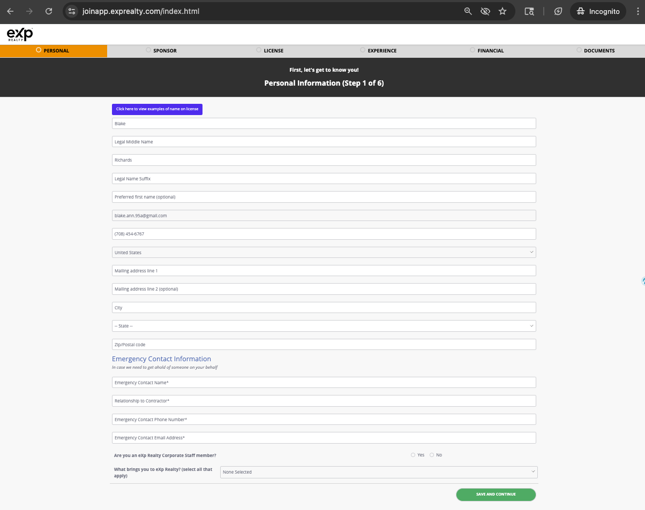Image resolution: width=645 pixels, height=510 pixels.
Task: Select No for Corporate Staff member
Action: tap(432, 455)
